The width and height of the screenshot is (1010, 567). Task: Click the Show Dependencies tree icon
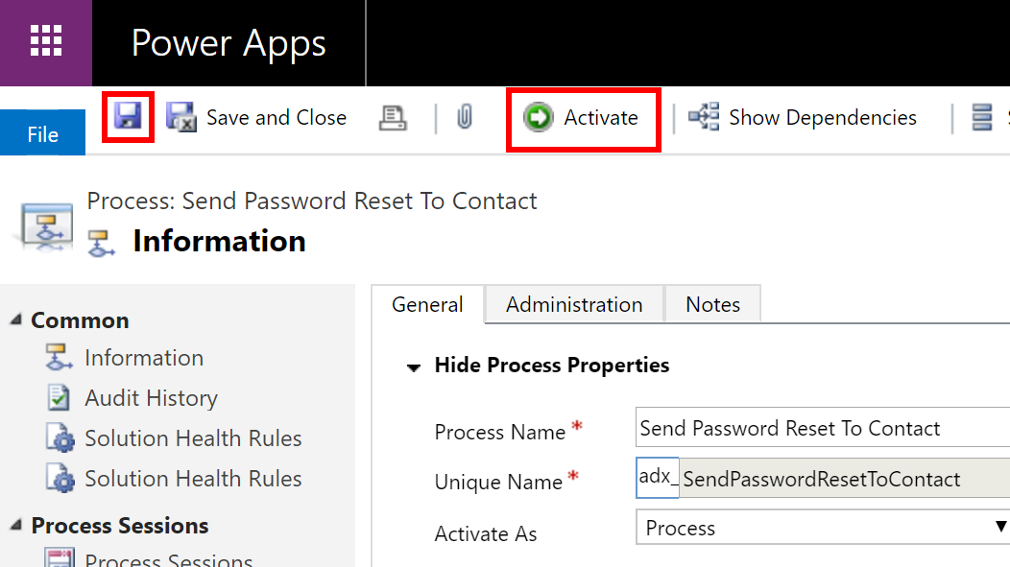point(704,116)
